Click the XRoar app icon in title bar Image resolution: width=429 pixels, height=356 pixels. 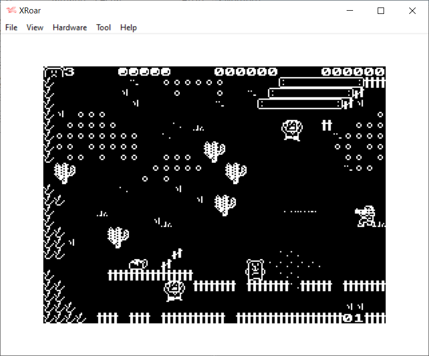(x=11, y=11)
